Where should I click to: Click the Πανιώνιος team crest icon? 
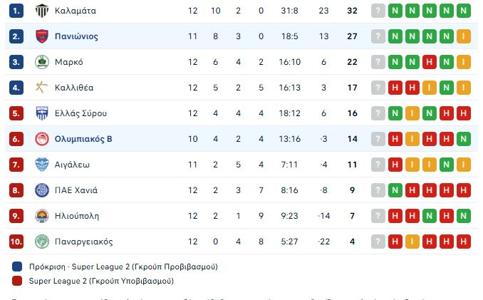(41, 36)
